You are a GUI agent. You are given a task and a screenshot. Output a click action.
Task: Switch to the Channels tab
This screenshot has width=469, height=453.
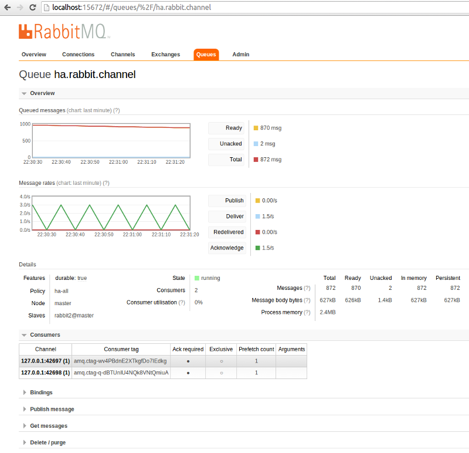tap(123, 55)
